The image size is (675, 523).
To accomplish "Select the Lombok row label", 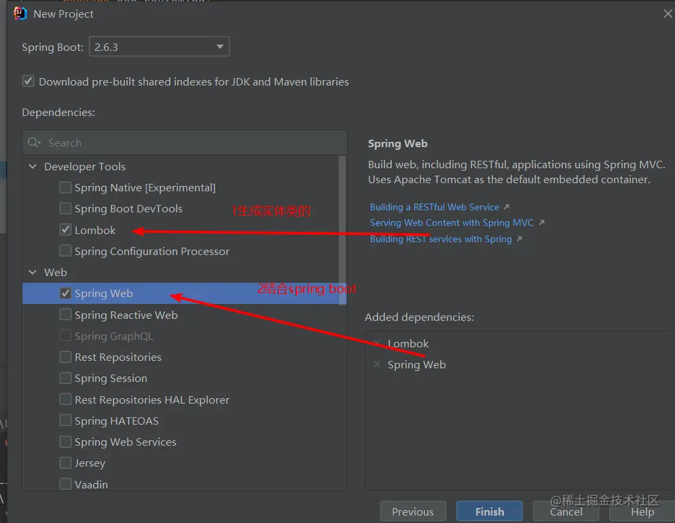I will (95, 230).
